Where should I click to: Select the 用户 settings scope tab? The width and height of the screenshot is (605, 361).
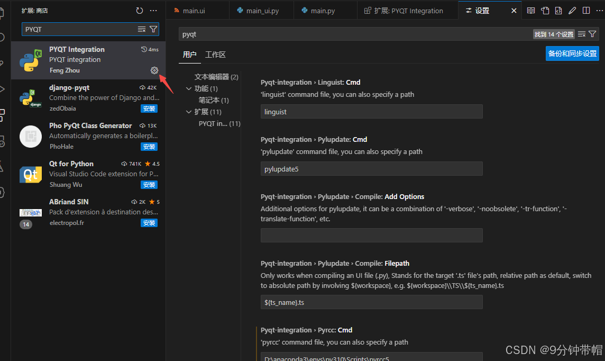(189, 55)
